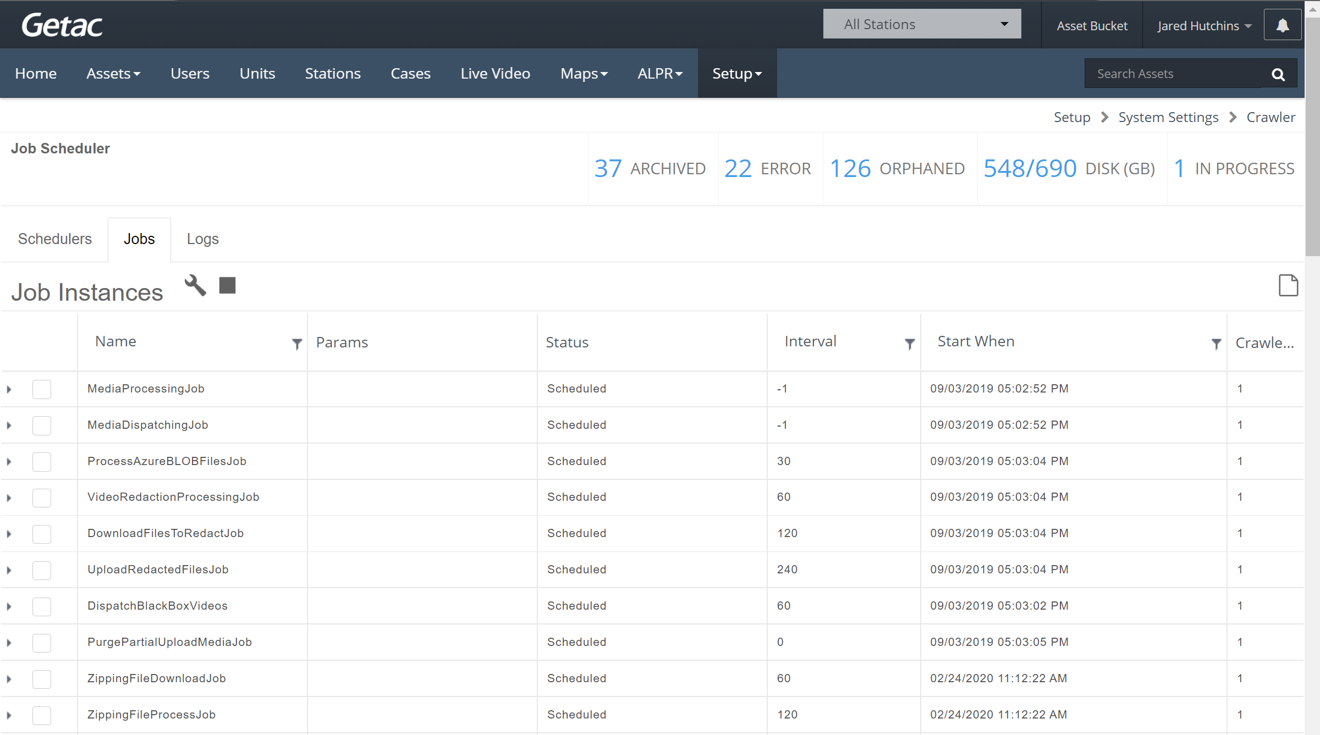Image resolution: width=1320 pixels, height=735 pixels.
Task: Select the ZippingFileDownloadJob checkbox
Action: click(42, 679)
